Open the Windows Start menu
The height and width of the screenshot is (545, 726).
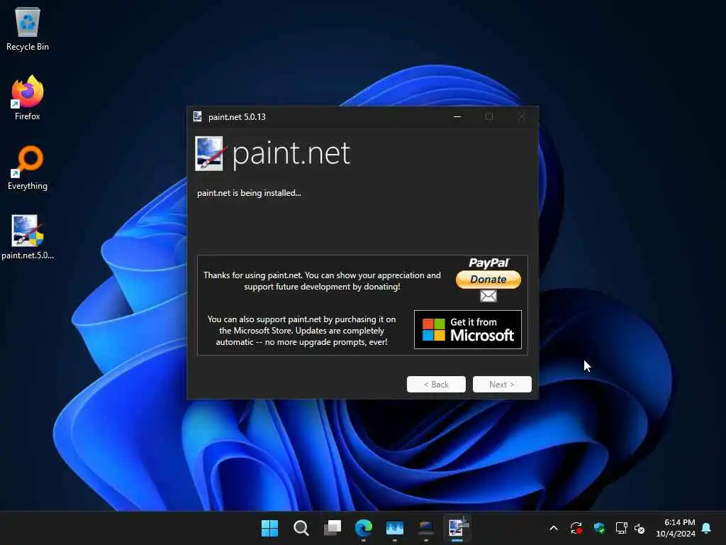pos(269,528)
